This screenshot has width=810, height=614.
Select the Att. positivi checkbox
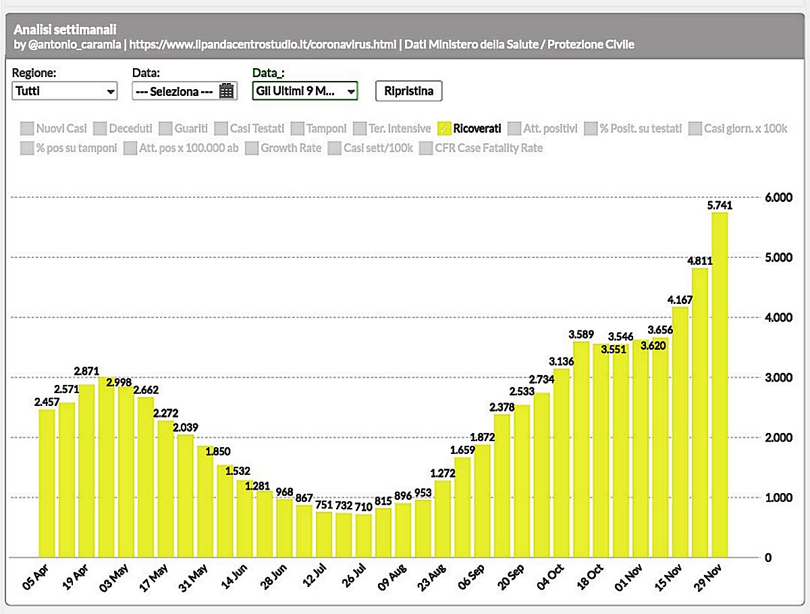tap(514, 128)
